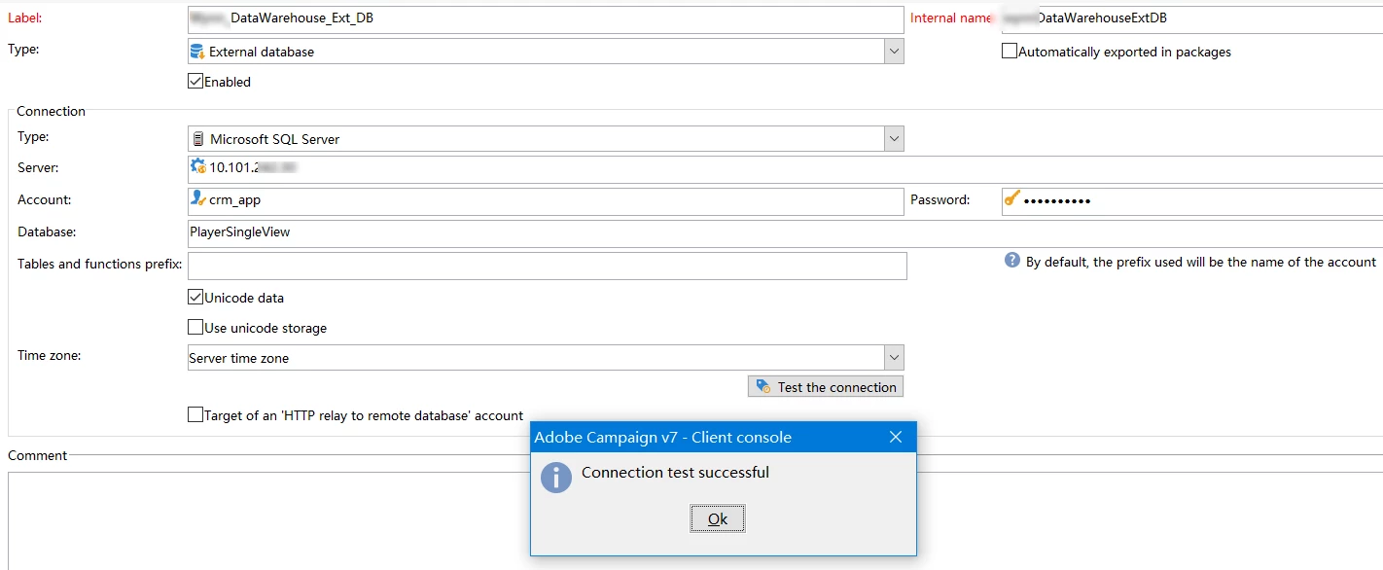Click icon on Test the connection button
The height and width of the screenshot is (570, 1383).
coord(763,387)
